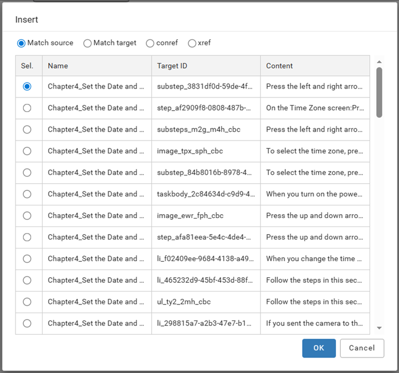
Task: Click the vertical scrollbar thumb
Action: [x=379, y=92]
